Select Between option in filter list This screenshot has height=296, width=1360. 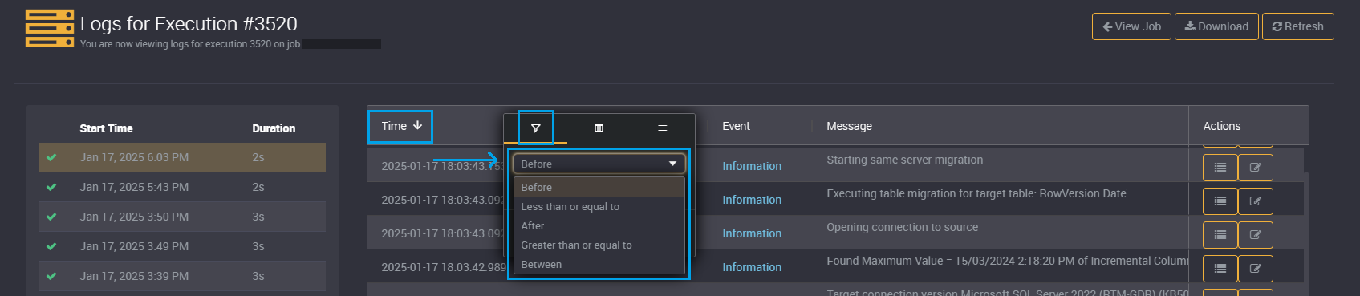tap(599, 264)
